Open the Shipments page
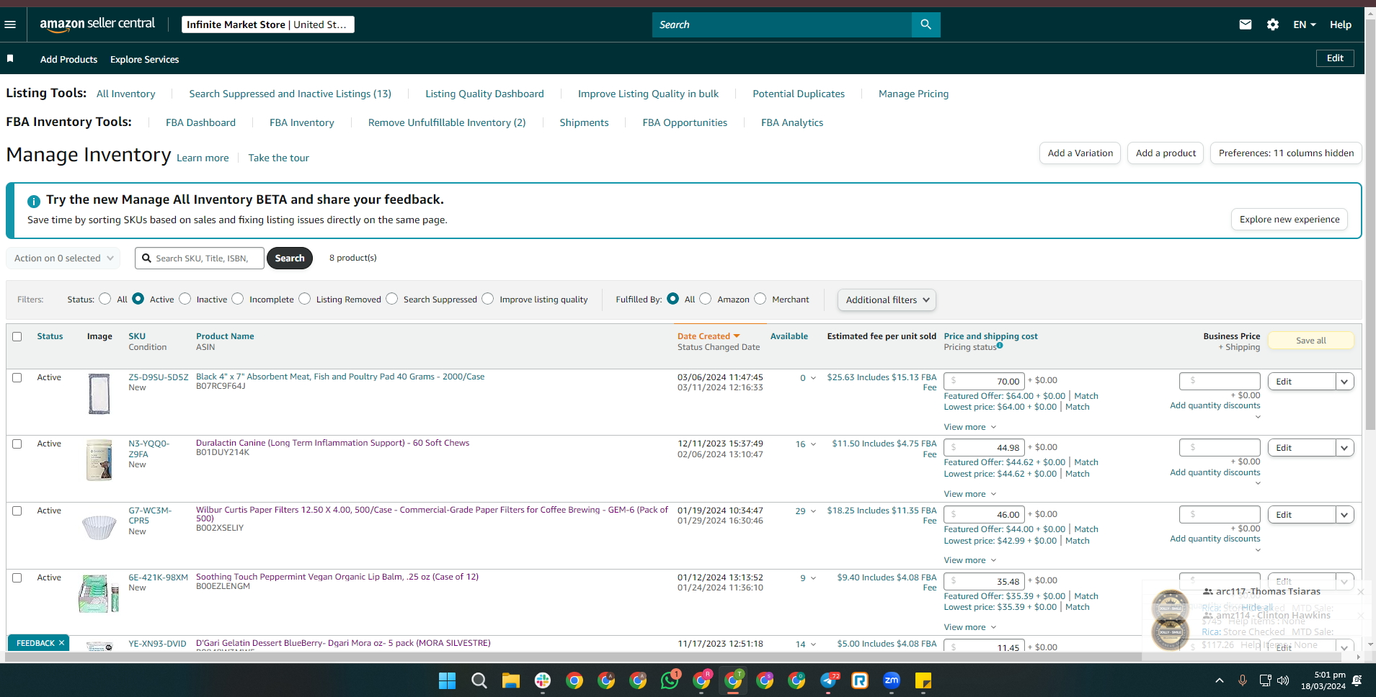 (x=584, y=122)
